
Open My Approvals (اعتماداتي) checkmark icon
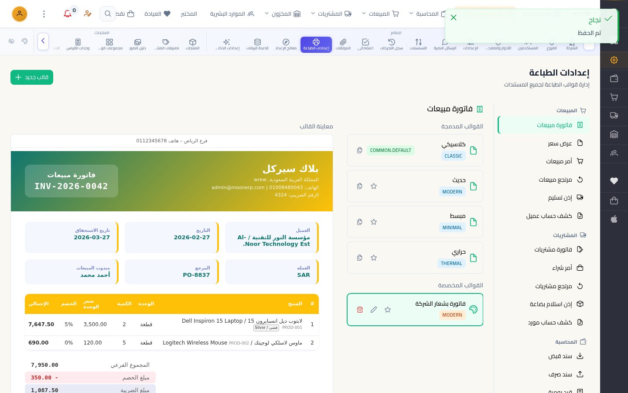(x=365, y=44)
